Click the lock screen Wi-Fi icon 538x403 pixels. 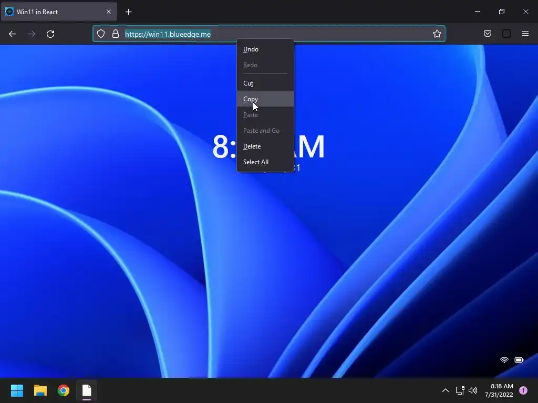tap(504, 360)
